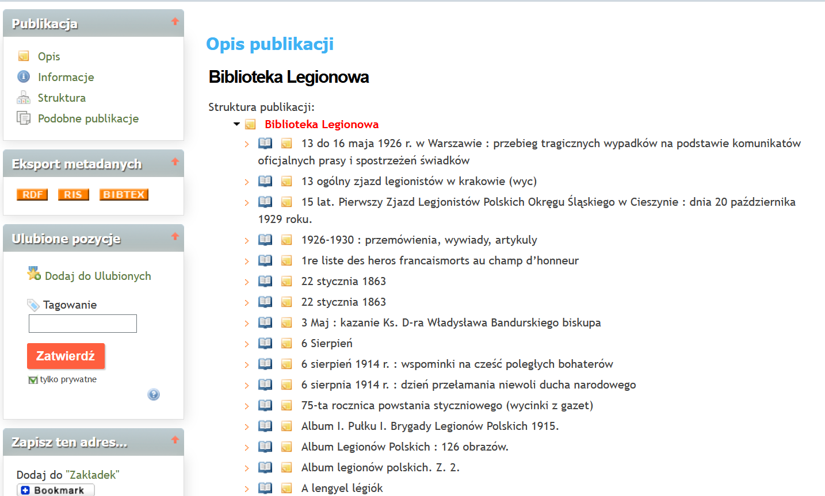The image size is (825, 496).
Task: Go to Struktura in the sidebar
Action: click(x=62, y=98)
